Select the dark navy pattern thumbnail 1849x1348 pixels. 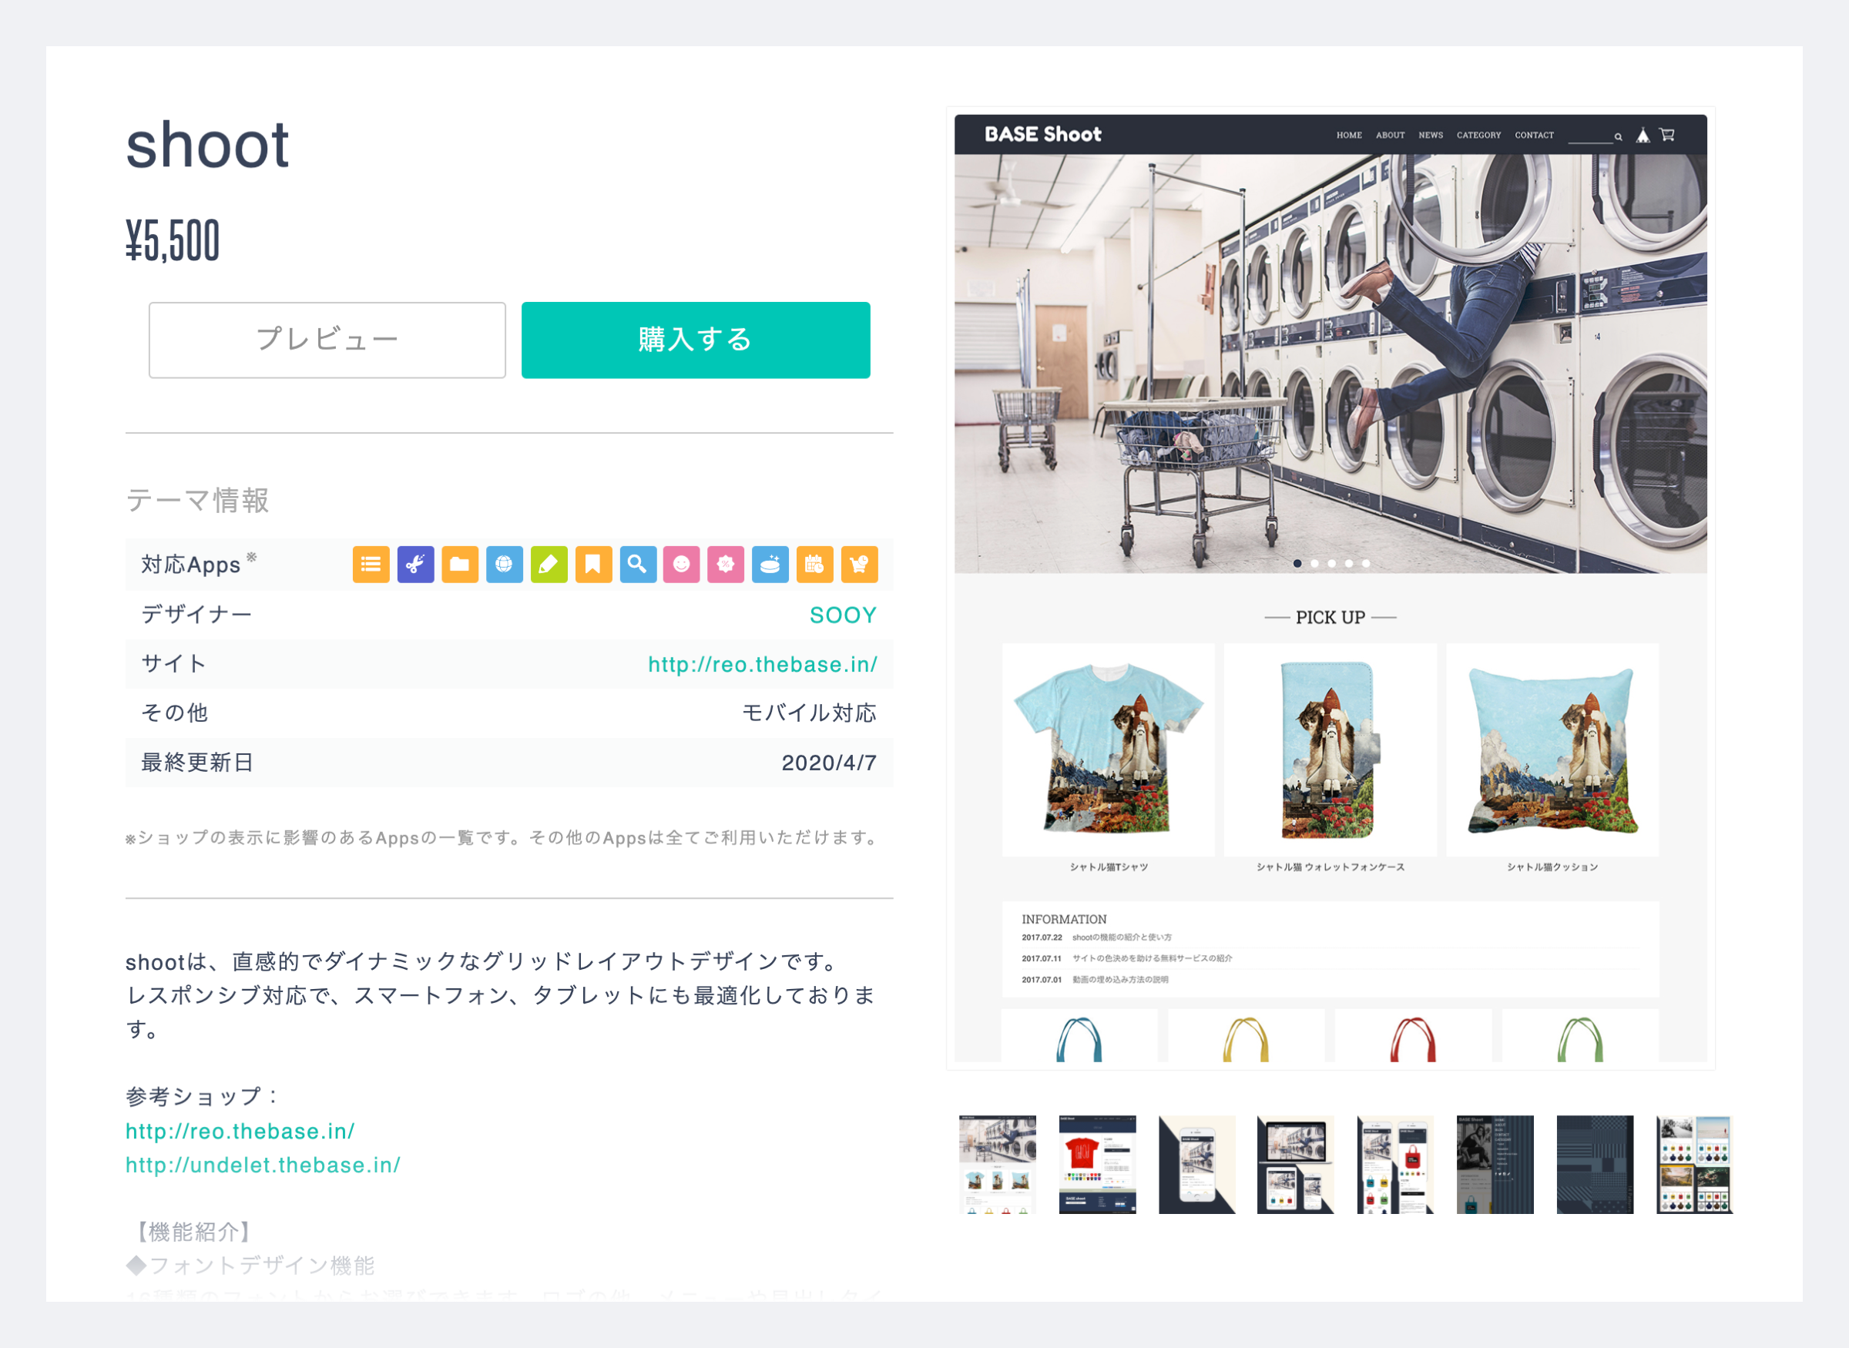1595,1164
